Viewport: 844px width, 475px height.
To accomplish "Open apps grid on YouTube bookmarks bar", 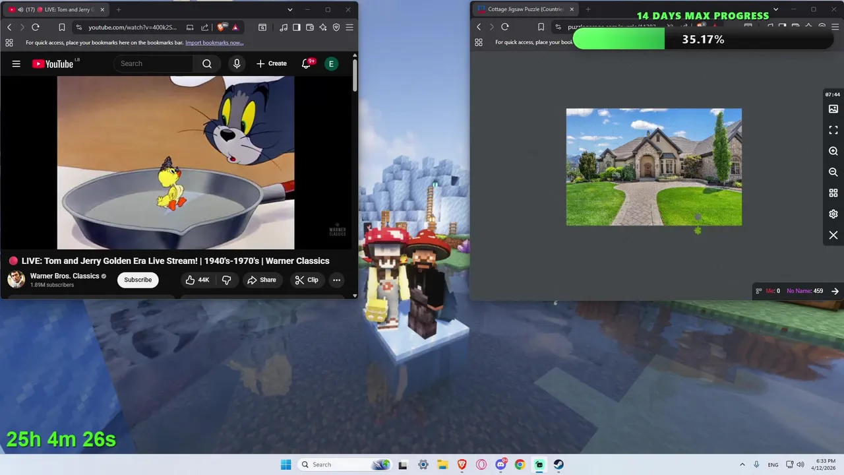I will pos(9,42).
